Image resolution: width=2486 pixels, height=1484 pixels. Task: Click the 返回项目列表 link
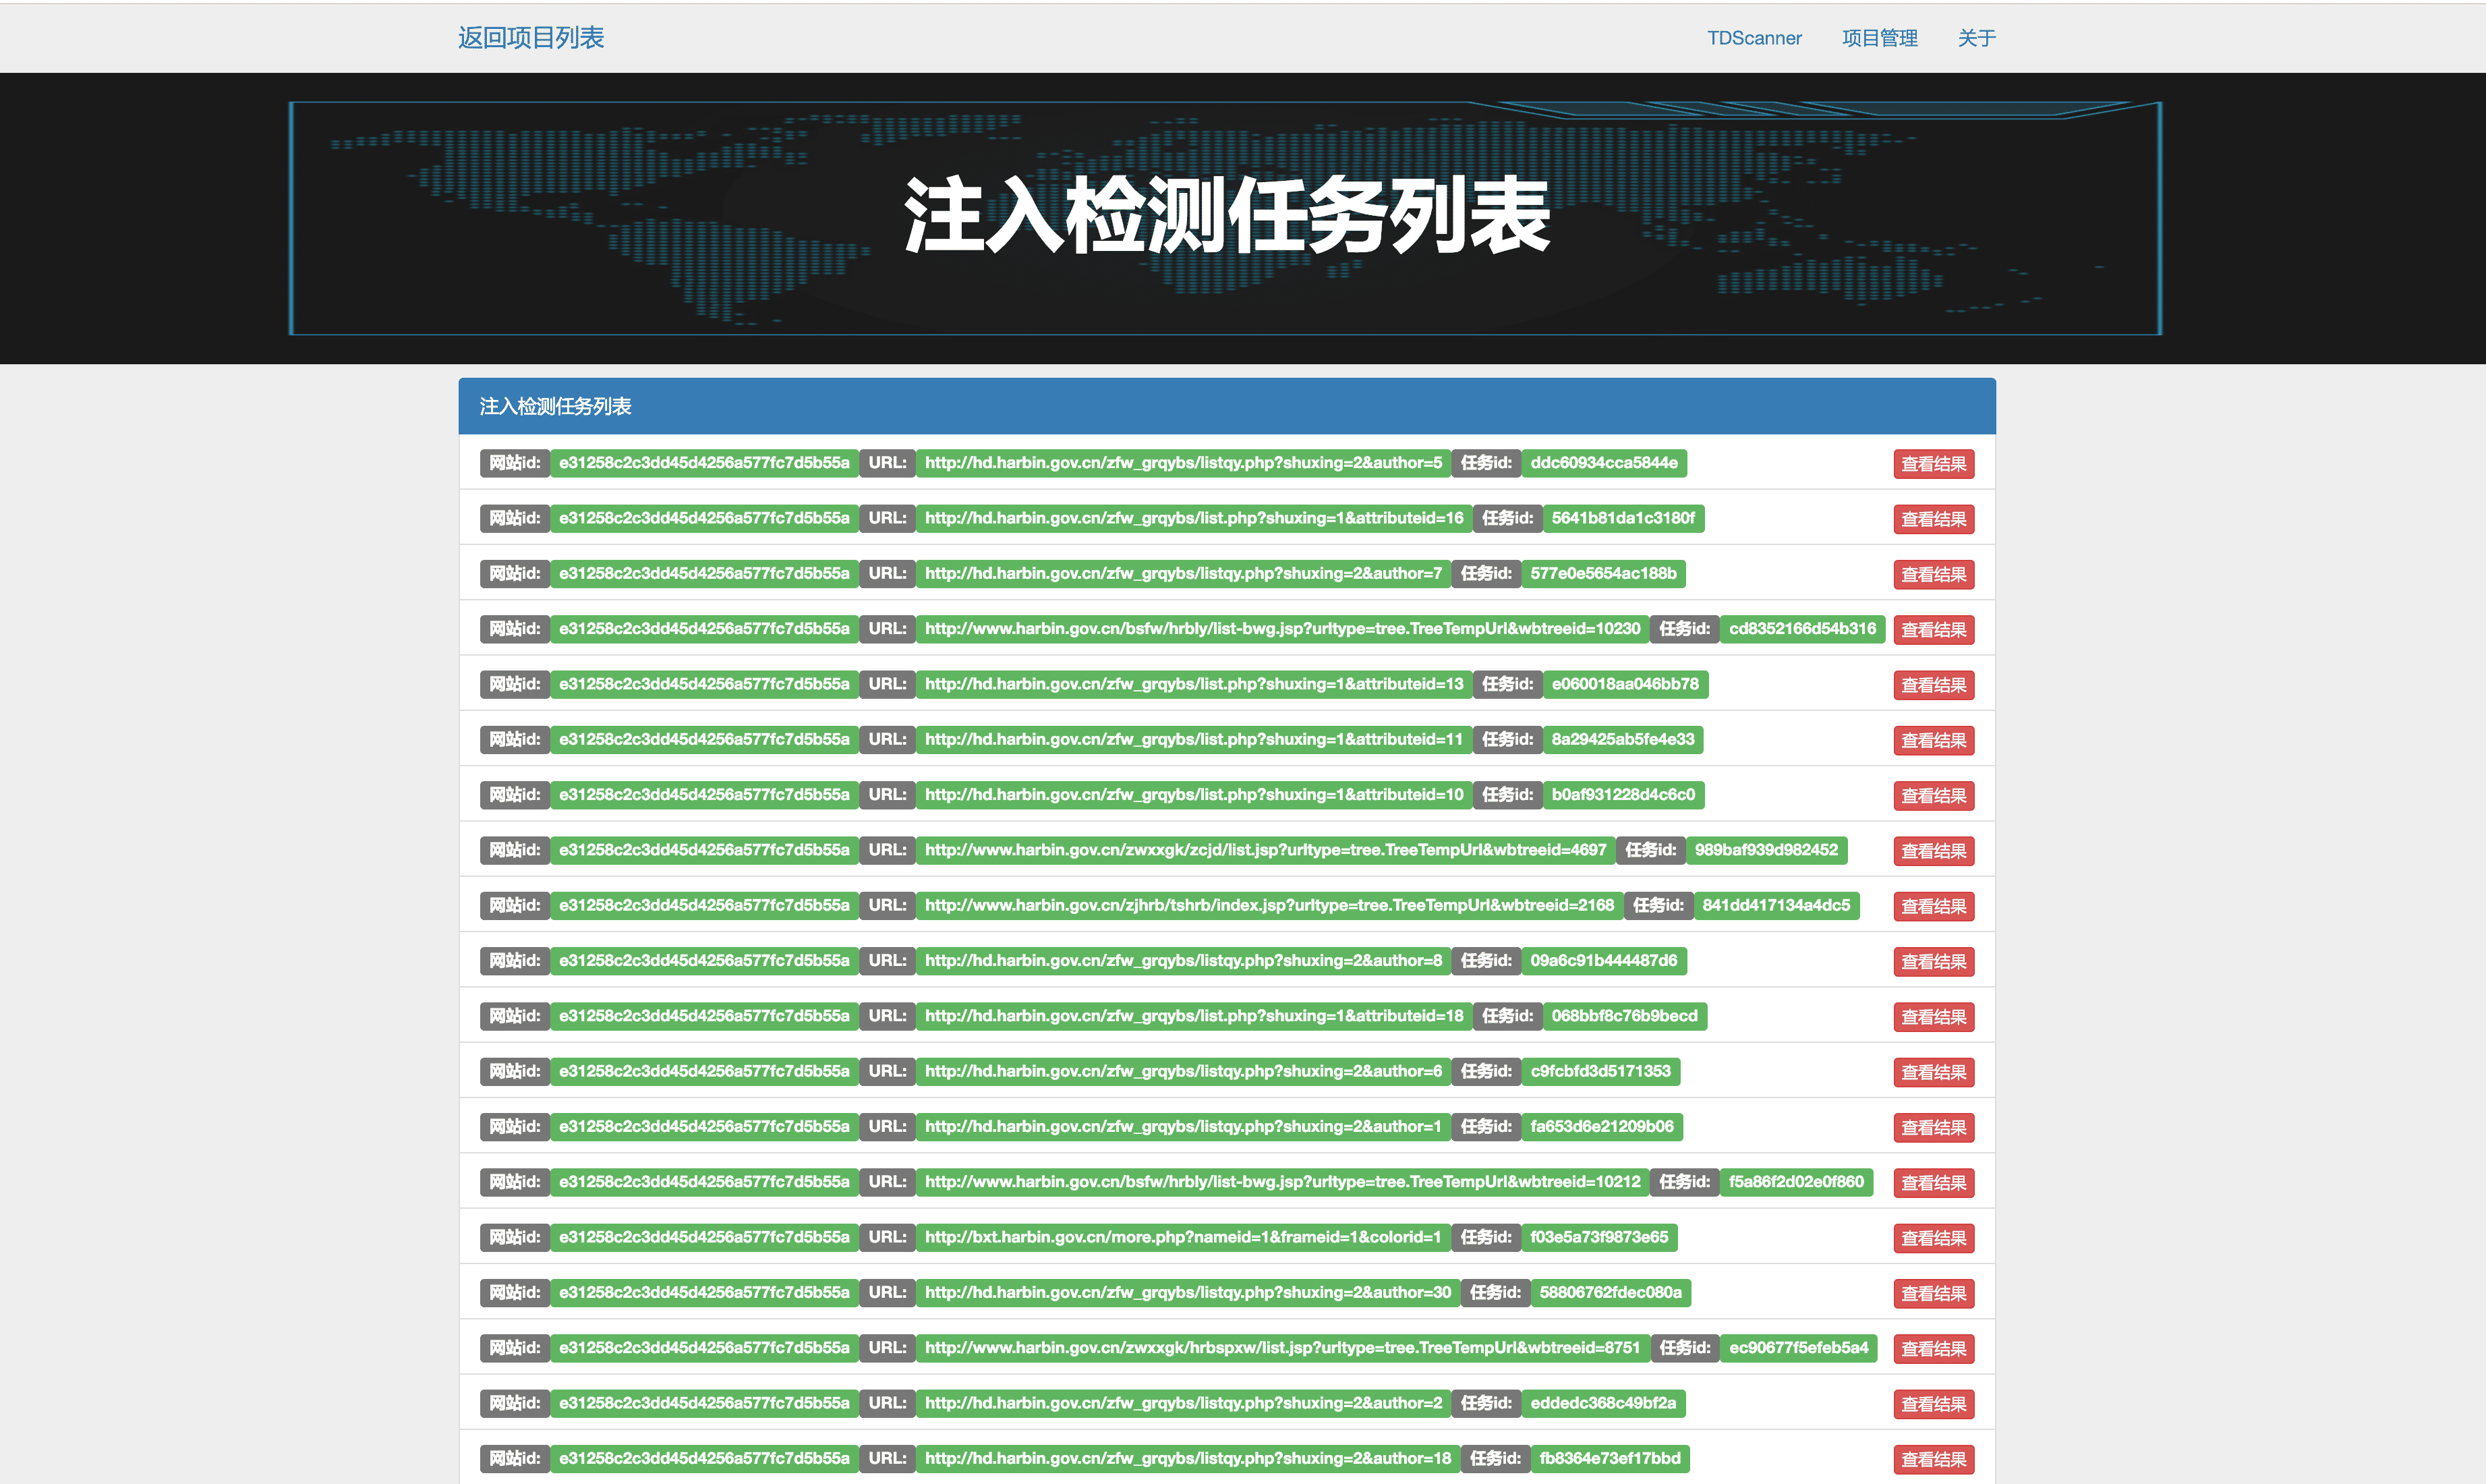click(531, 38)
